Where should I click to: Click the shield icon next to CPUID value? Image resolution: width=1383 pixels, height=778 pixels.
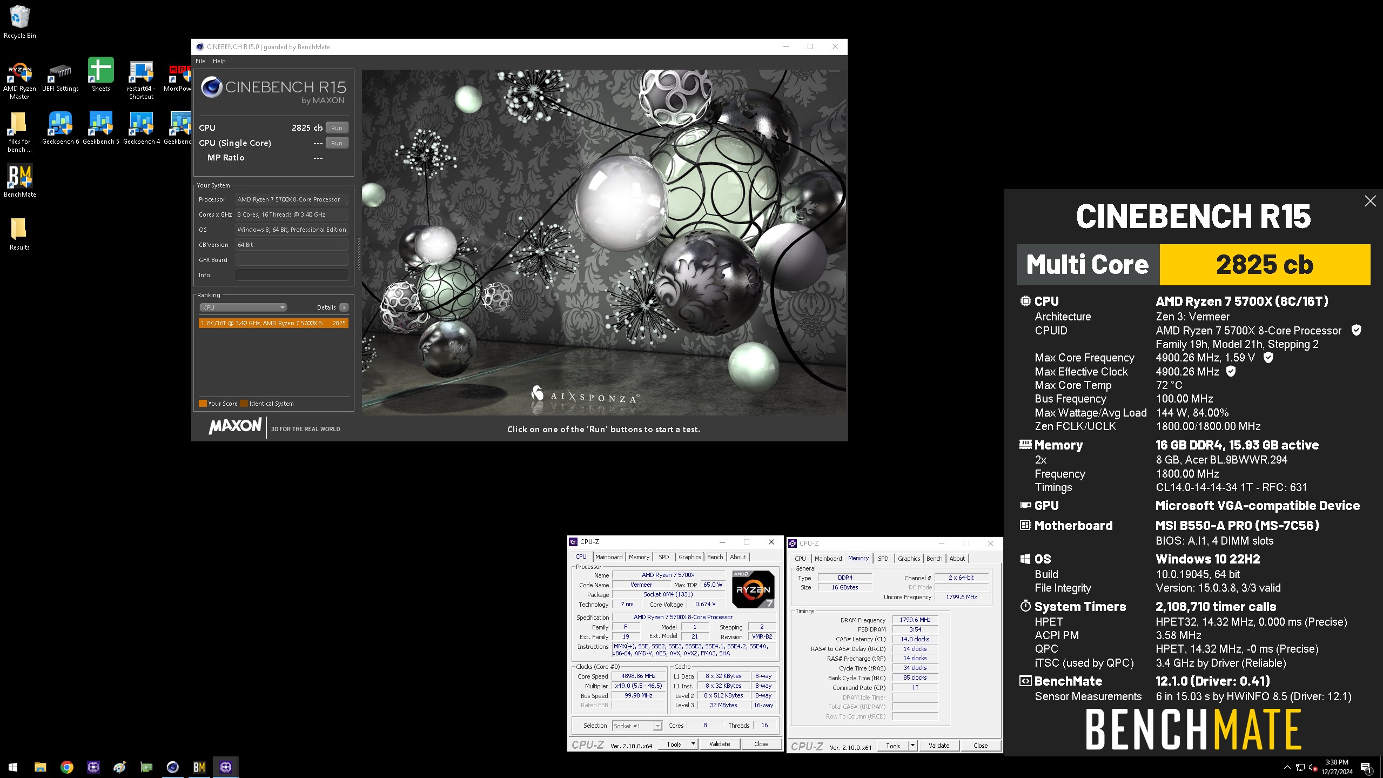(1356, 330)
